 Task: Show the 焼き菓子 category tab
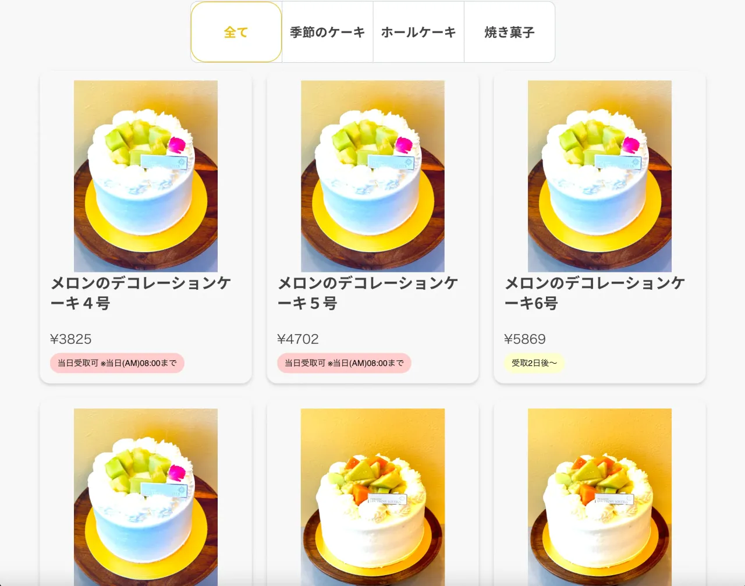[x=509, y=32]
